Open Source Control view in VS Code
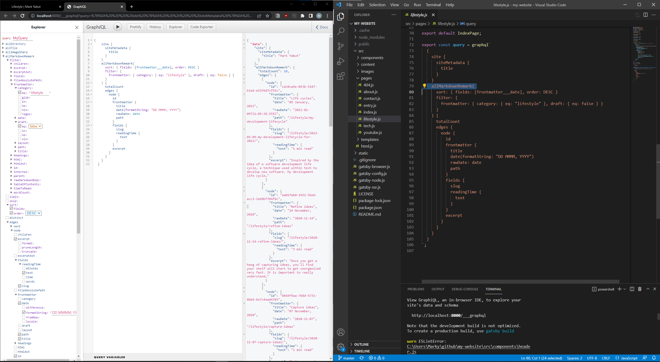 tap(341, 46)
